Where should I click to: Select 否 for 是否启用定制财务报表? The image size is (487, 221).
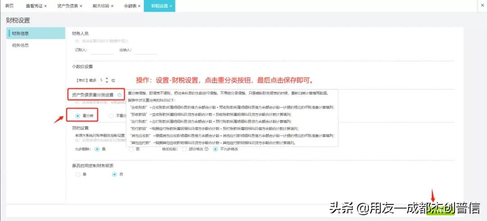[114, 175]
